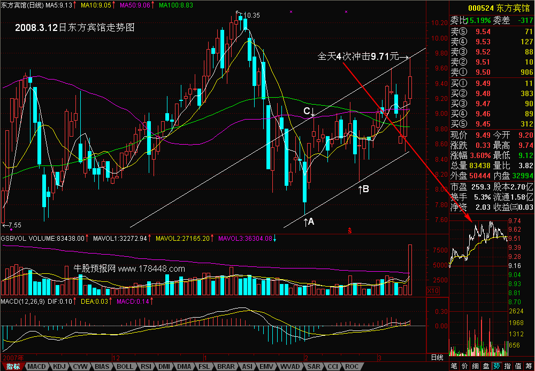Open the FSL indicator tab

[204, 367]
